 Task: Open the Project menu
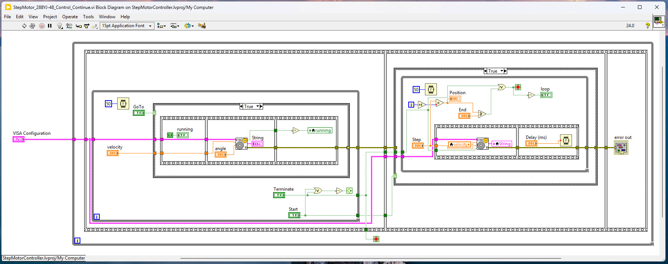50,17
